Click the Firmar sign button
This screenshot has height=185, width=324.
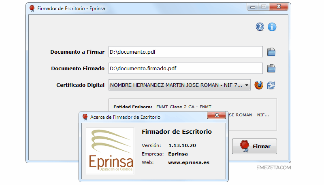click(254, 147)
